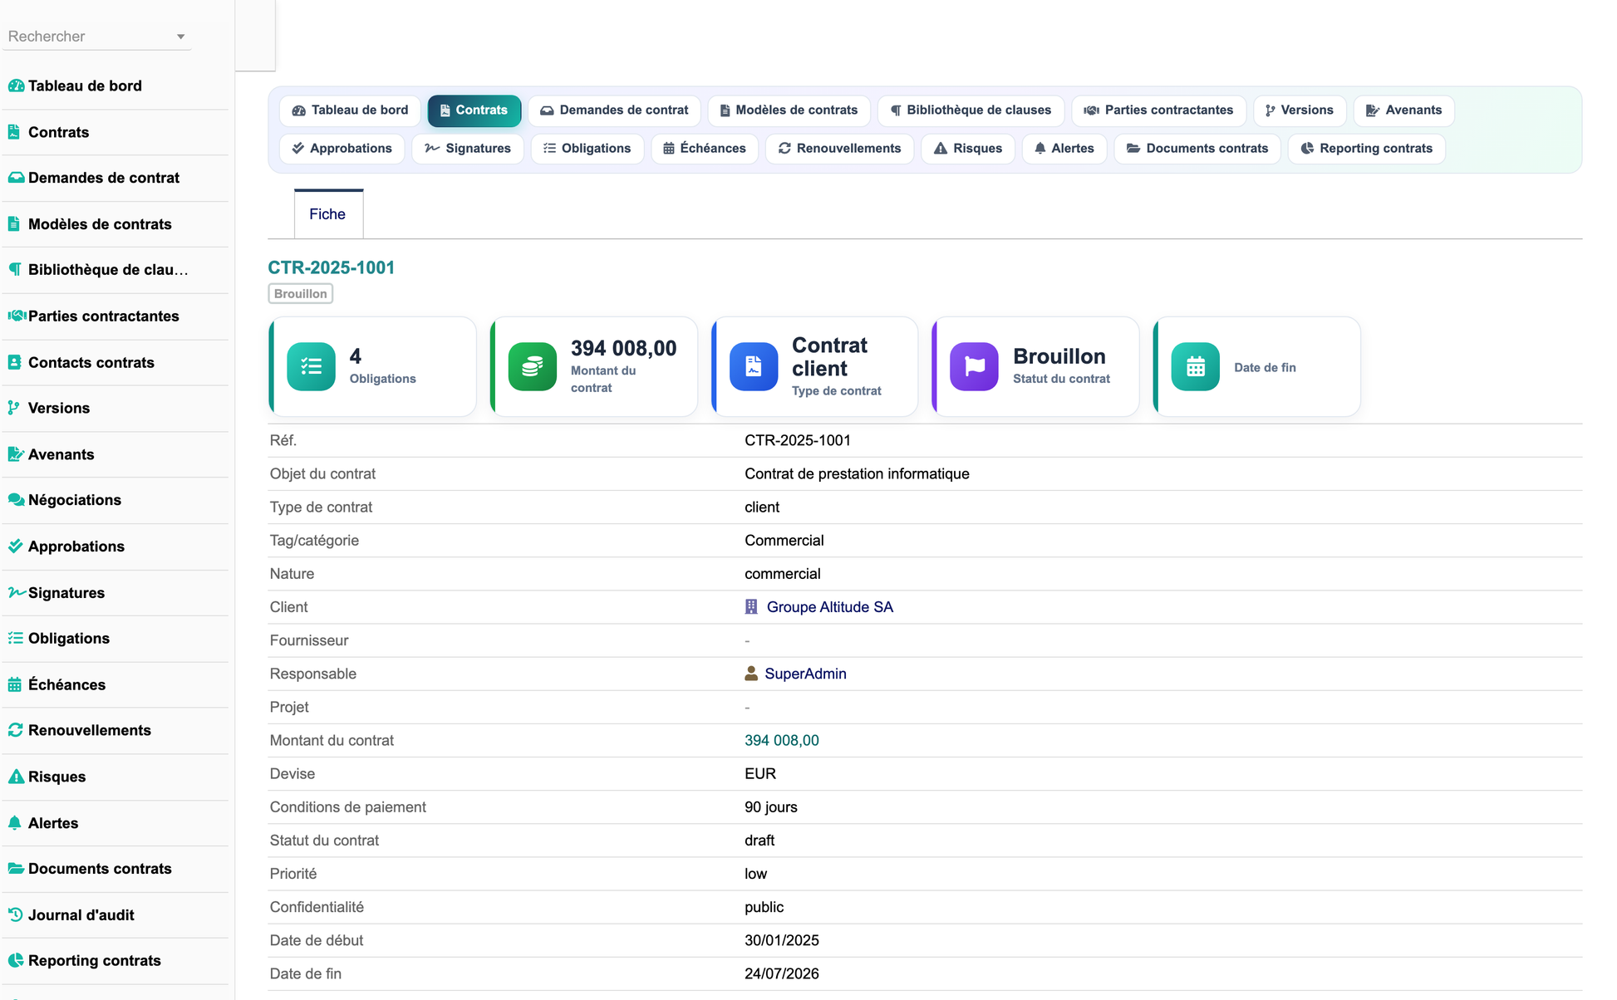Click the Brouillon status badge
Screen dimensions: 1617x1000
pyautogui.click(x=301, y=293)
